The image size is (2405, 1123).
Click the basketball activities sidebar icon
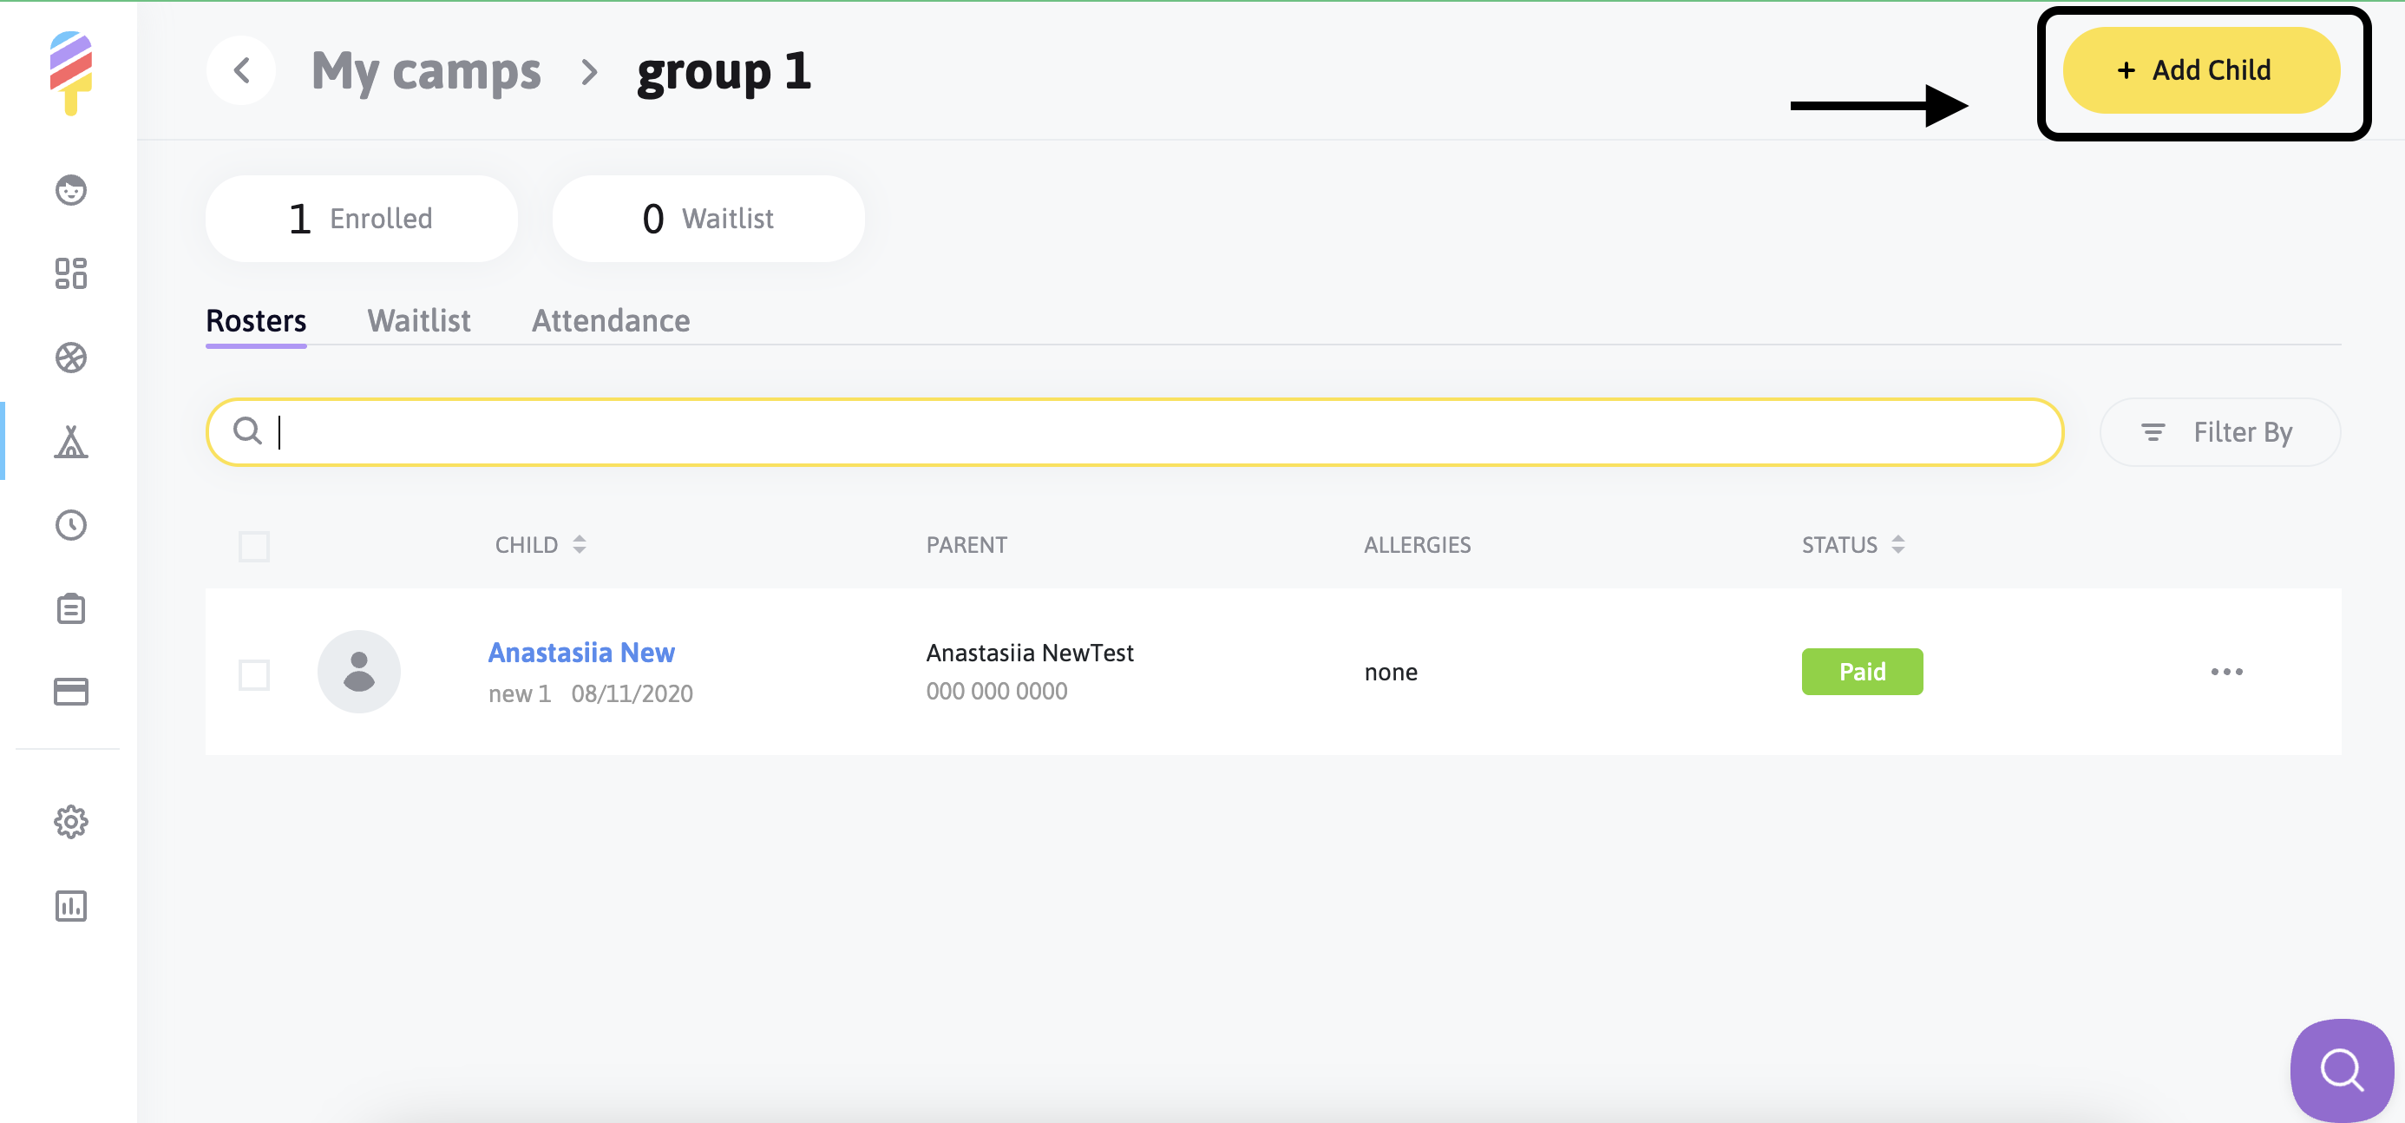(71, 358)
